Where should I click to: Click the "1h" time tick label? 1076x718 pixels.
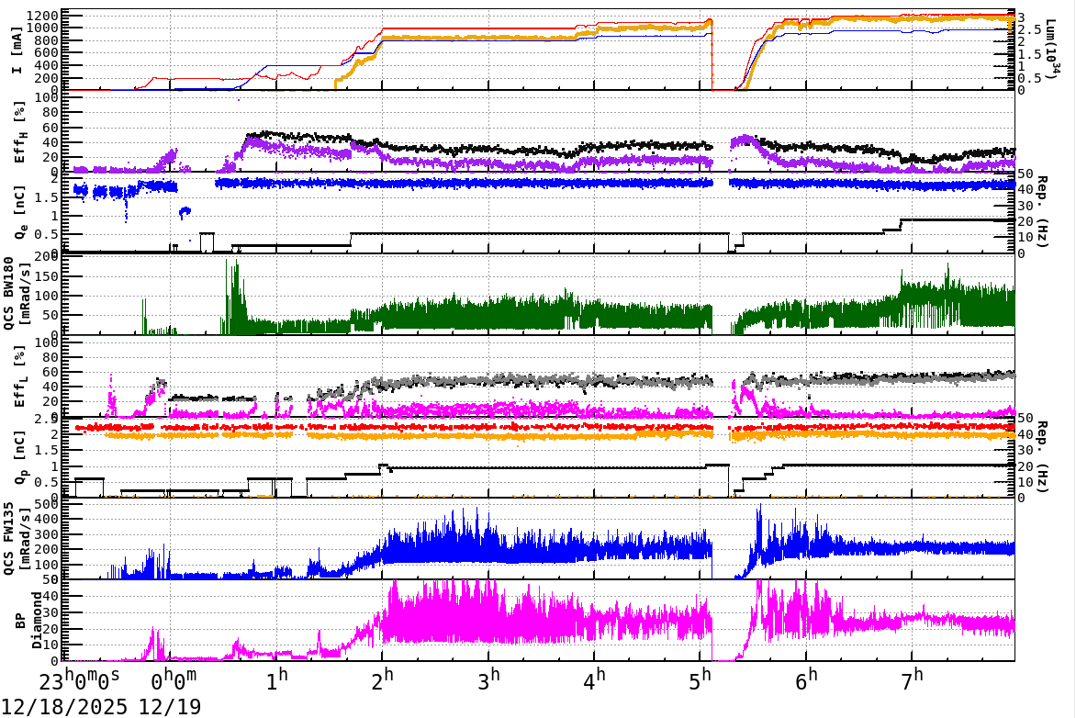coord(276,681)
